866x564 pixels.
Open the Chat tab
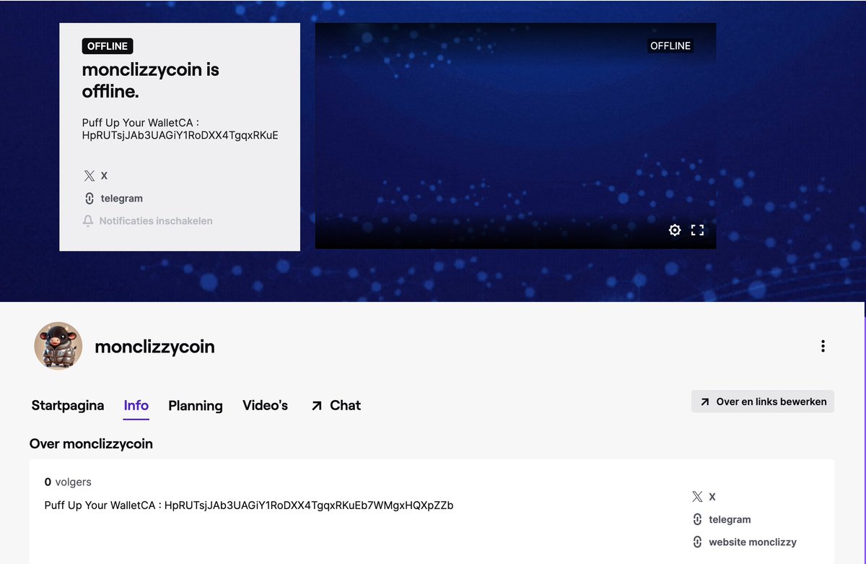[336, 406]
